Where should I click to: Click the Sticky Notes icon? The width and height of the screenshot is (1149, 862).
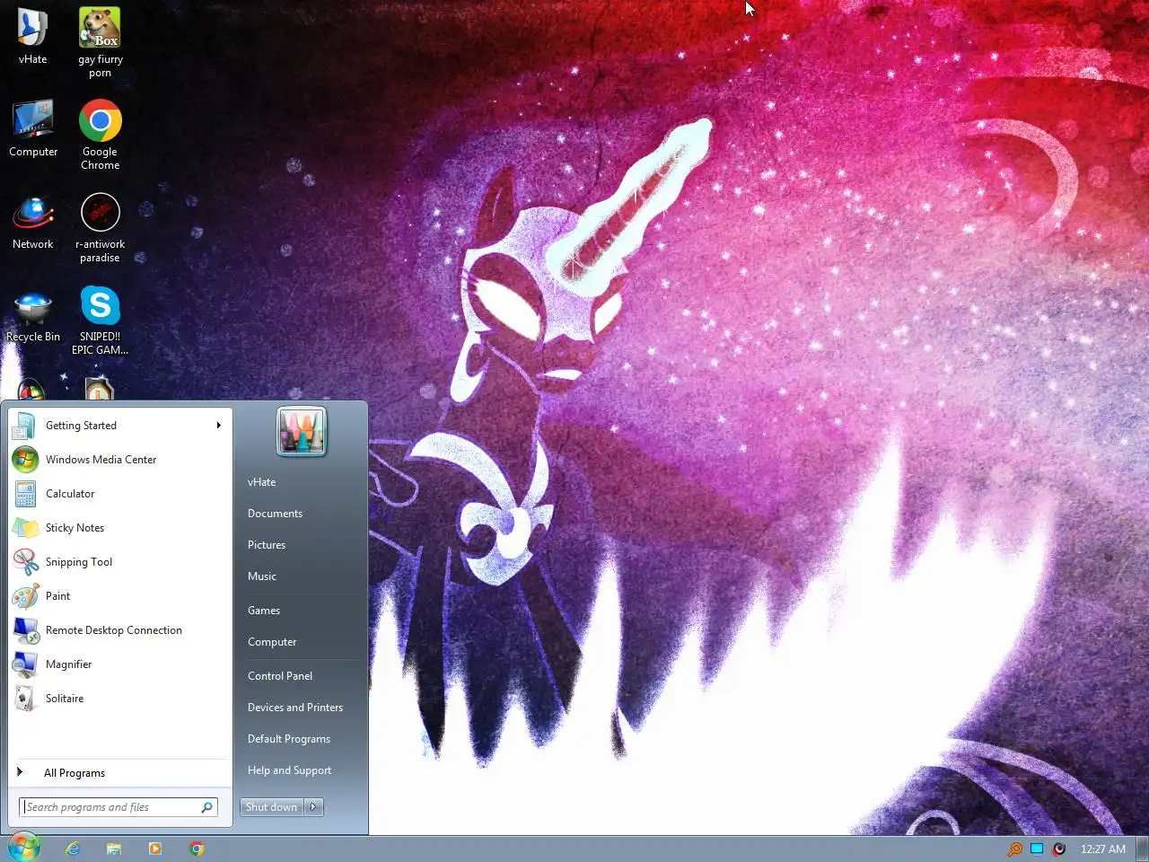tap(25, 528)
